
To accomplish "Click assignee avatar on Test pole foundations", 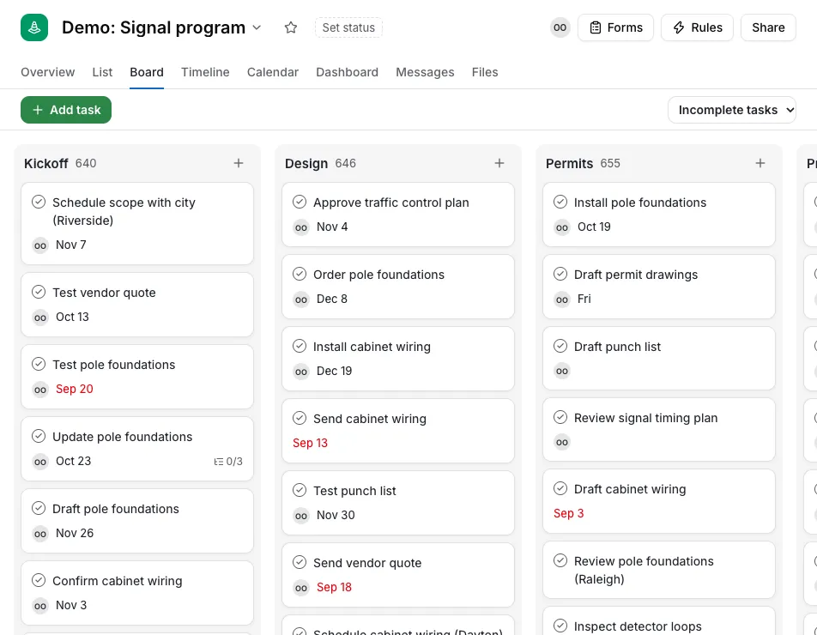I will [40, 389].
